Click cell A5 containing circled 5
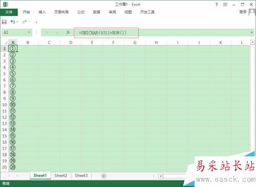 click(x=13, y=74)
